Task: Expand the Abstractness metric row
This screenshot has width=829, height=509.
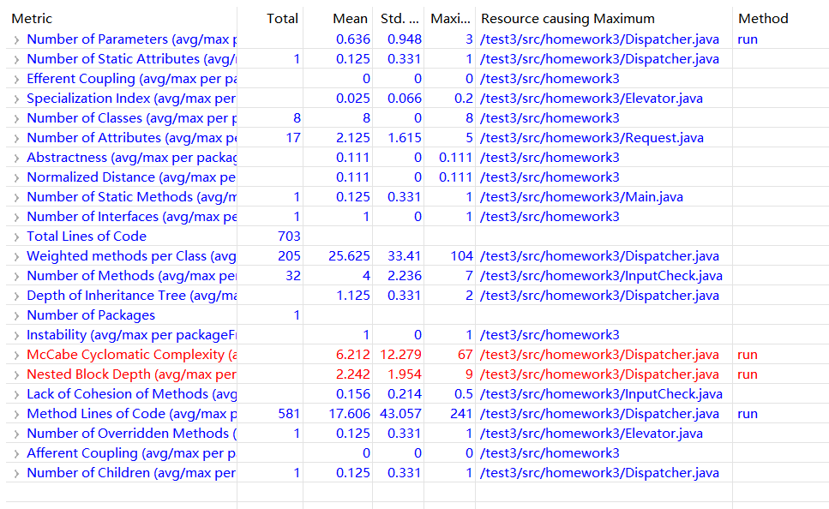Action: click(16, 159)
